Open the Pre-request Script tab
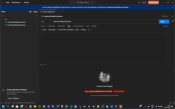Screen dimensions: 175x109 pos(78,26)
